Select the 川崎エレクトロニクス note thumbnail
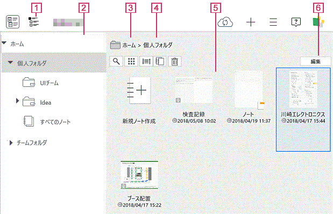 coord(303,89)
